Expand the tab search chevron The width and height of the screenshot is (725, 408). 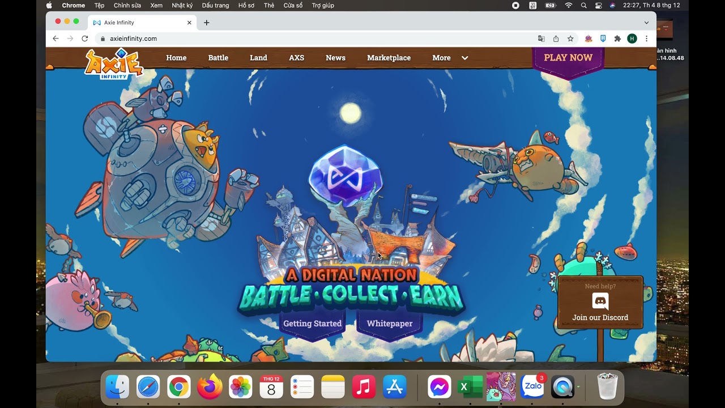[x=646, y=23]
